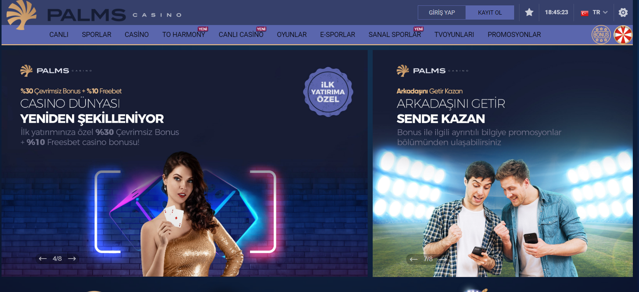Open the red spin wheel icon

pyautogui.click(x=623, y=35)
